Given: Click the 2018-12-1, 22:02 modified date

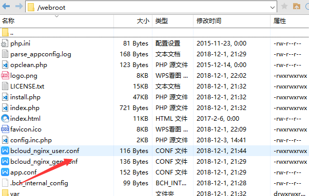Looking at the screenshot, I should coord(222,76).
